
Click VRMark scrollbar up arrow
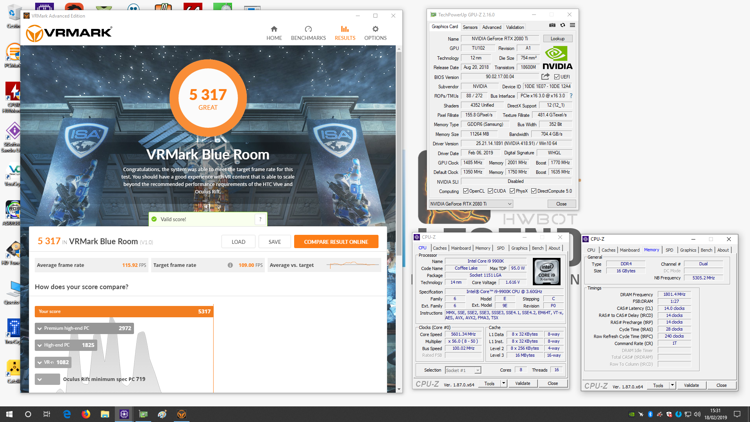pyautogui.click(x=399, y=49)
